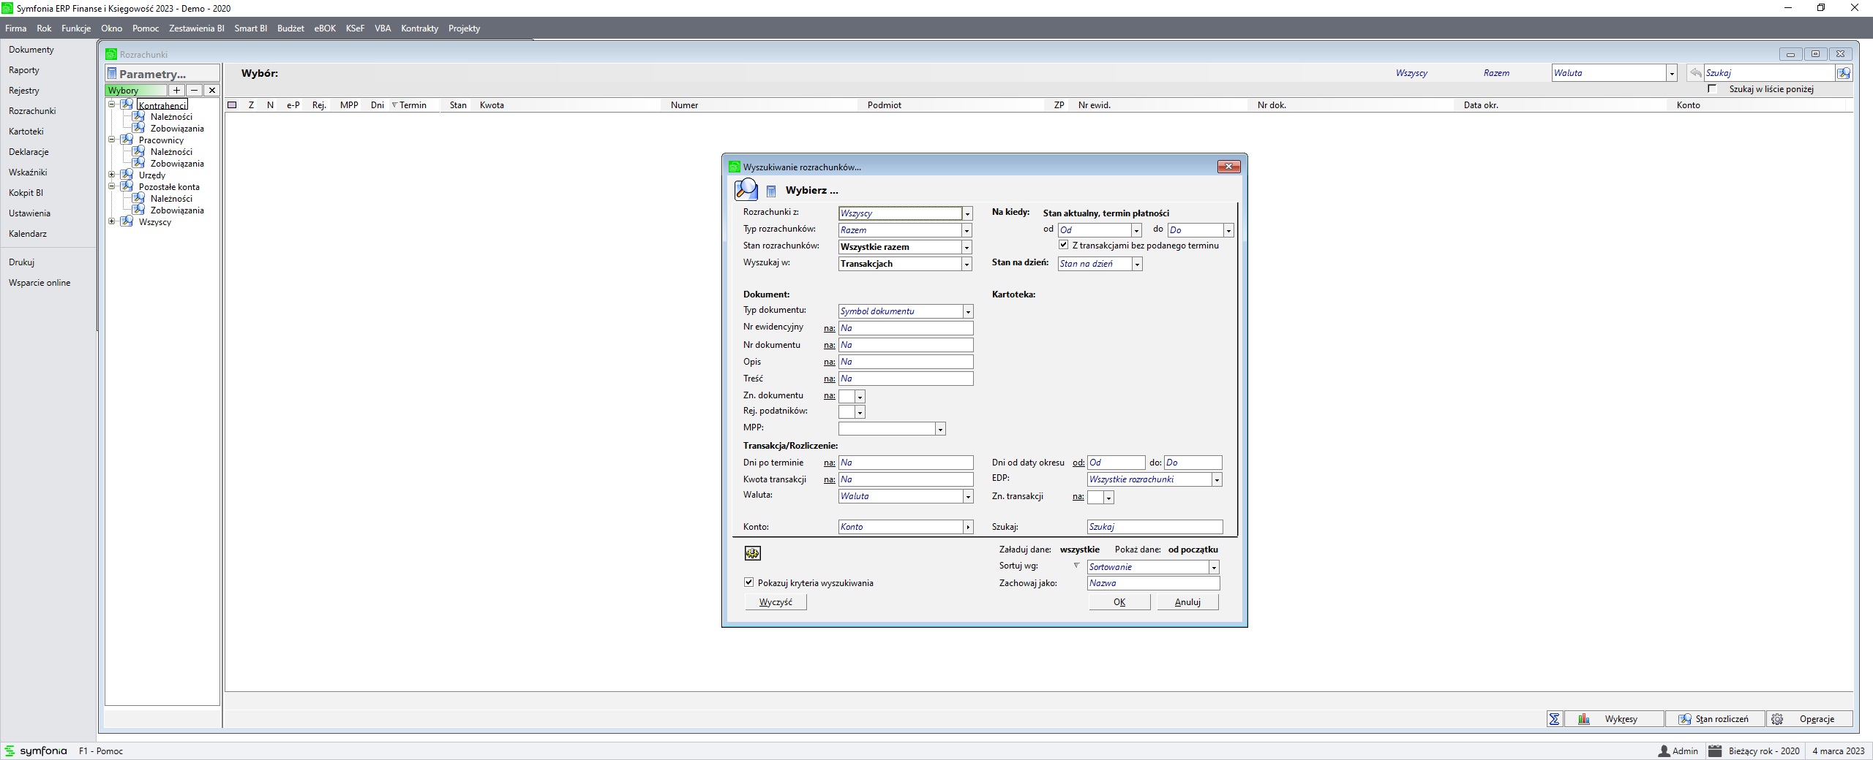Image resolution: width=1873 pixels, height=760 pixels.
Task: Uncheck Z transakcjami bez podanego terminu
Action: coord(1064,245)
